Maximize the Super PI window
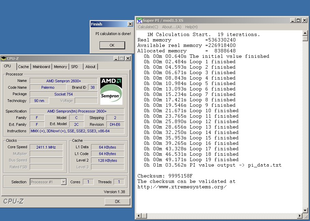 click(x=298, y=20)
